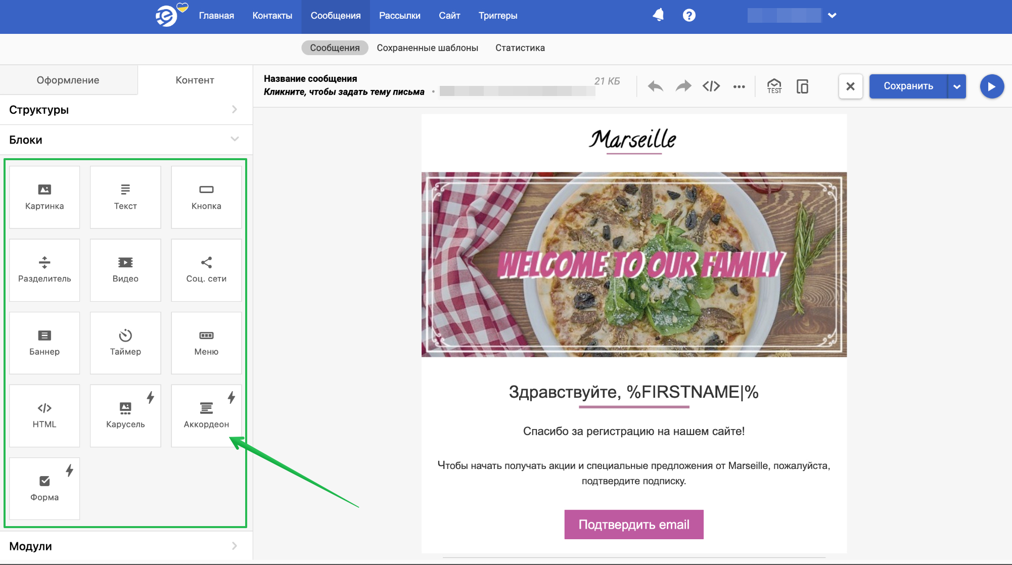This screenshot has height=565, width=1012.
Task: Add the Разделитель divider block
Action: (44, 270)
